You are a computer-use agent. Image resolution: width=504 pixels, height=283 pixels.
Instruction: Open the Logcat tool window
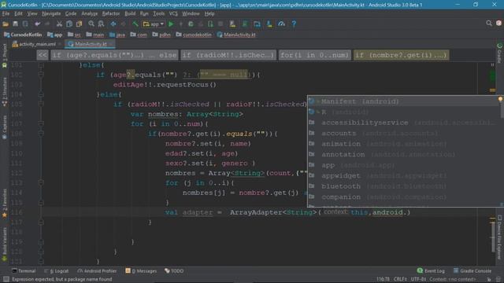57,271
